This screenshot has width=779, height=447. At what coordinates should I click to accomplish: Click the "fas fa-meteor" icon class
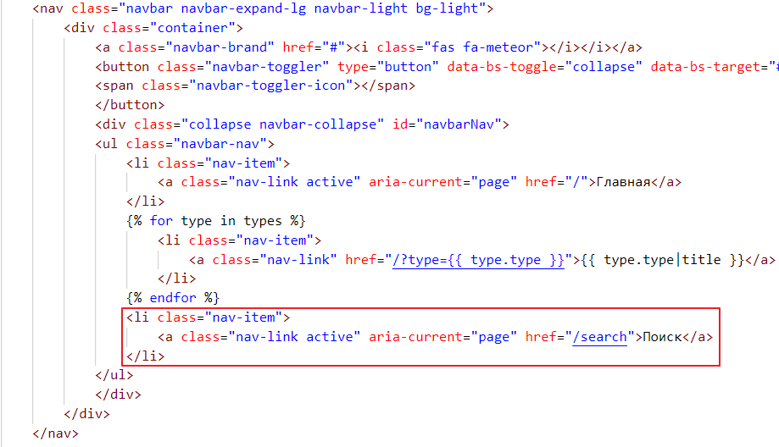coord(481,47)
